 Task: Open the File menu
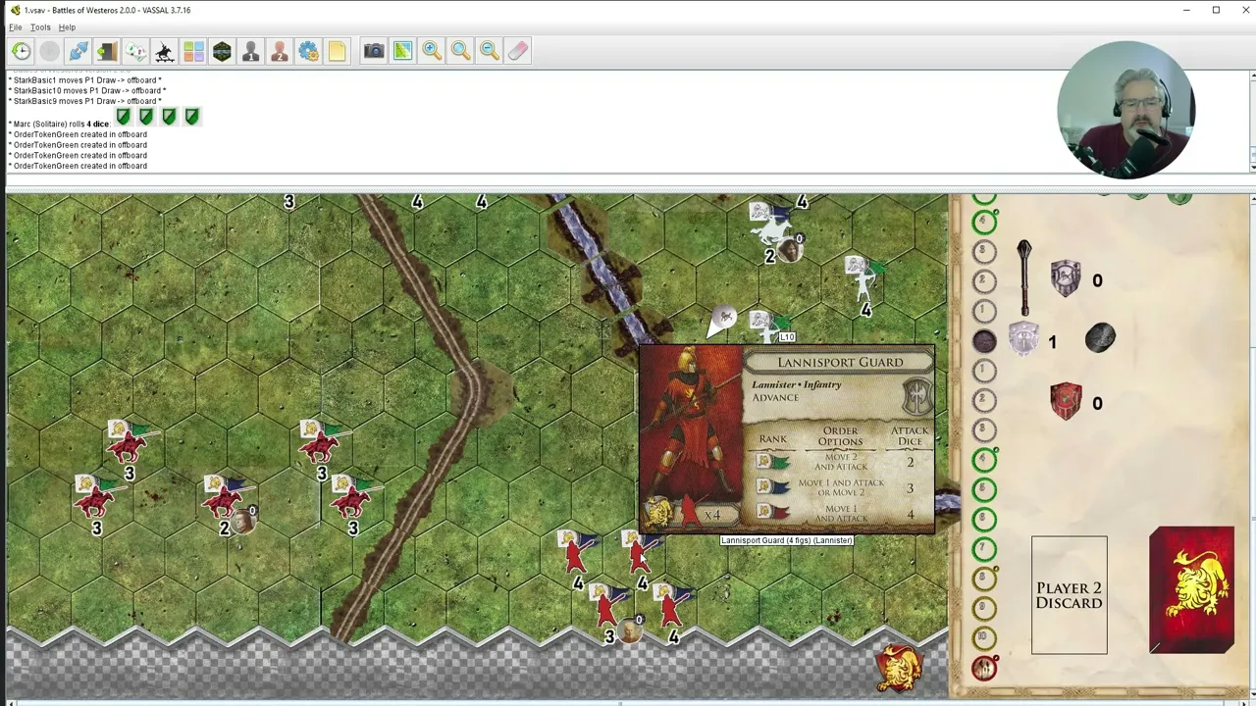16,27
